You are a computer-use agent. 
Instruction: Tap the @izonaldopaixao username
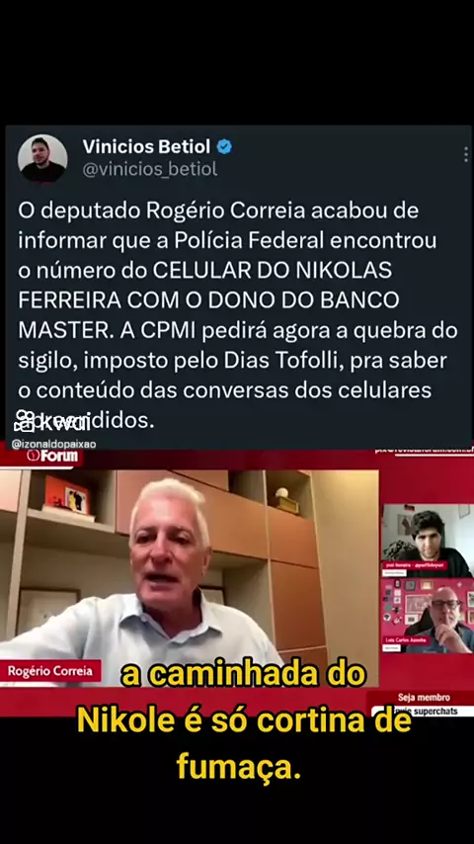(x=53, y=445)
